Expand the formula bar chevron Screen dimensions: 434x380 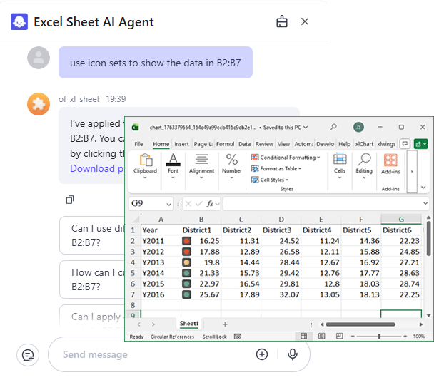pyautogui.click(x=425, y=203)
